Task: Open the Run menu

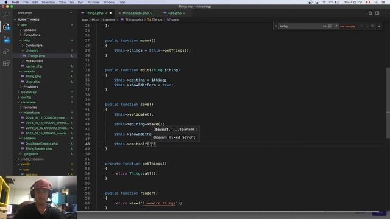Action: tap(80, 2)
